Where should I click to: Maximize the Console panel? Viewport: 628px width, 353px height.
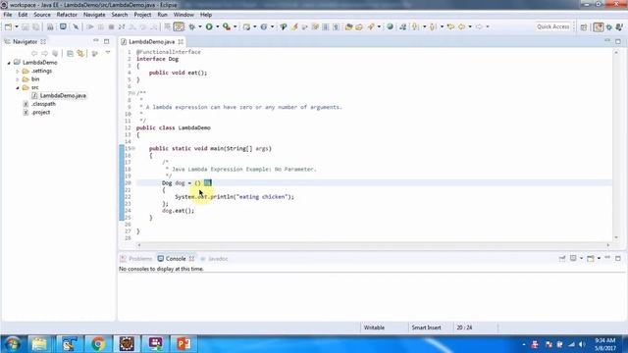point(618,258)
